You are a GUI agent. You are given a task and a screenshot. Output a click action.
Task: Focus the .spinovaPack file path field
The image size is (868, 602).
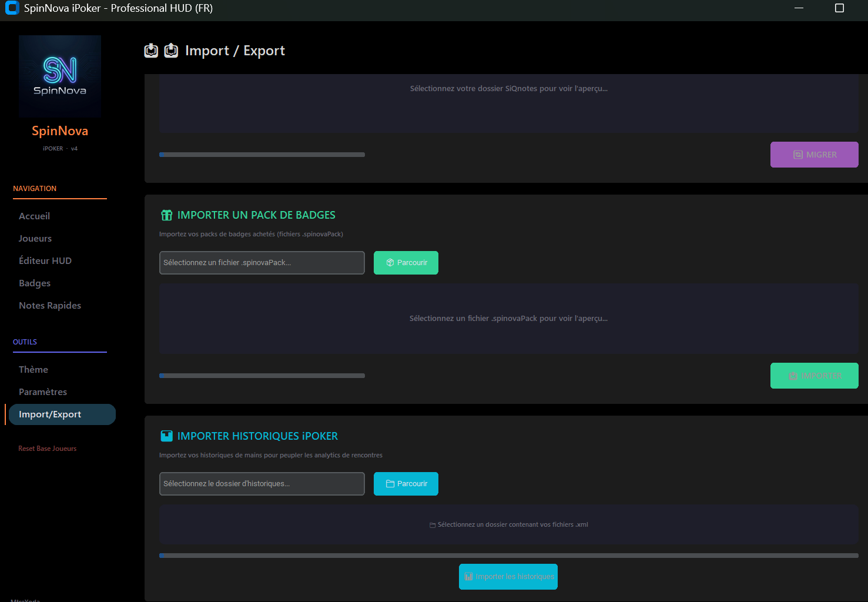coord(262,263)
